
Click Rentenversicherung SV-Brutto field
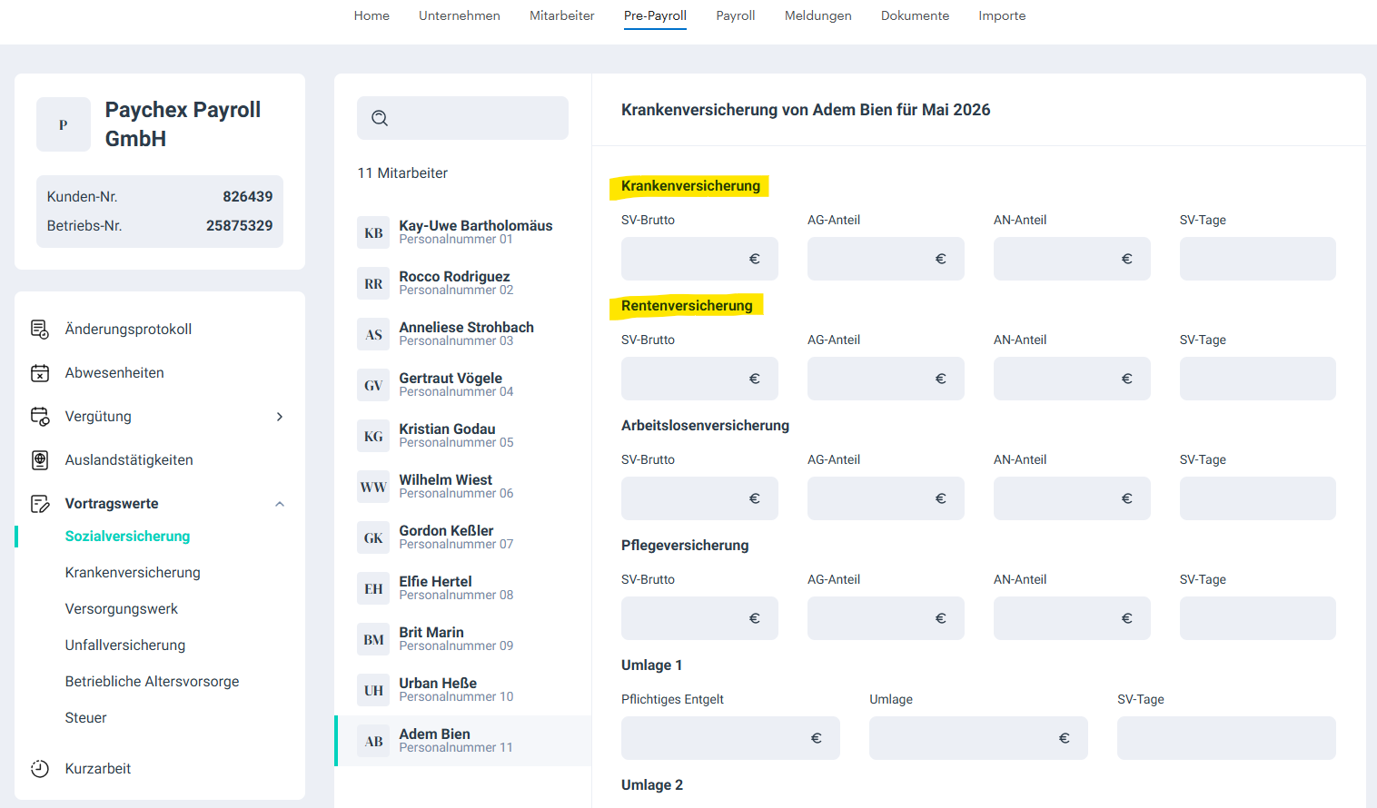pos(699,379)
